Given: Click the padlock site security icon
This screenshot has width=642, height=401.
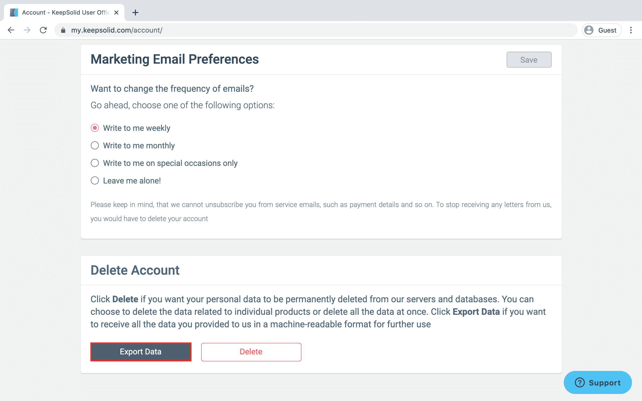Looking at the screenshot, I should 63,30.
